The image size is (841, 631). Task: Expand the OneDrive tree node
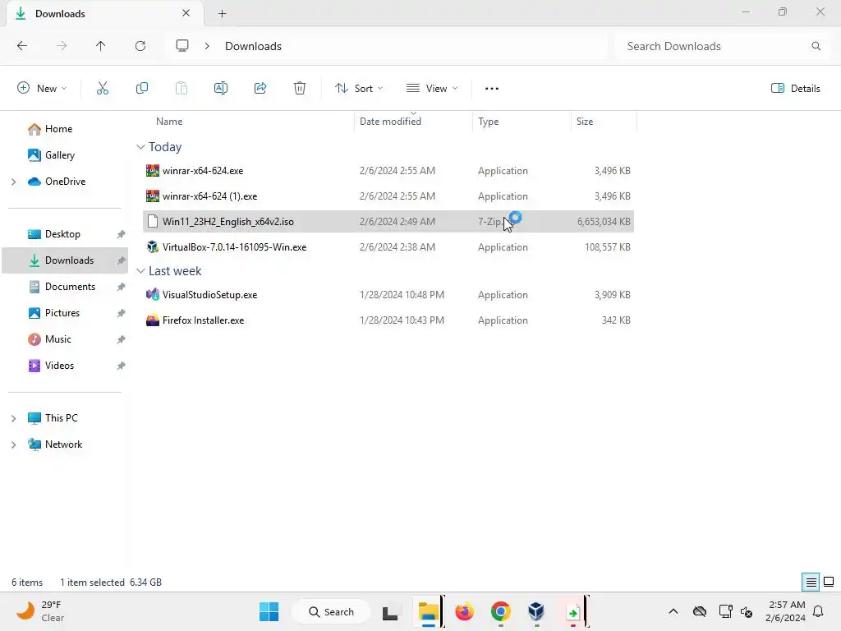click(13, 182)
